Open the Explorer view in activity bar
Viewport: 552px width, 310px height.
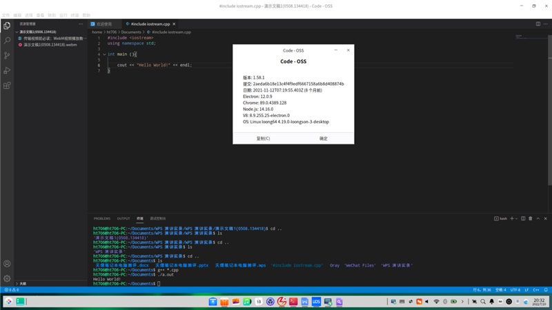(x=7, y=25)
